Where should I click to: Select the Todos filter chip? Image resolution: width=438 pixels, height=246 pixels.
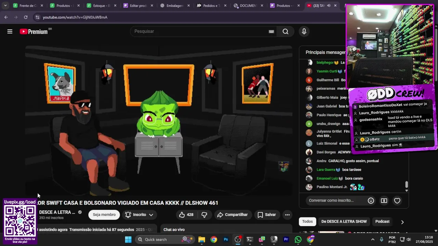click(307, 221)
